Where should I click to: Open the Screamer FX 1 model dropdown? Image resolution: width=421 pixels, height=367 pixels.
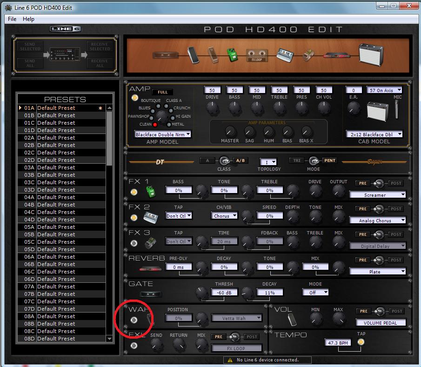377,195
